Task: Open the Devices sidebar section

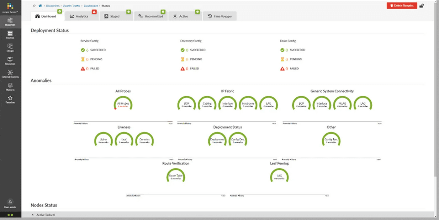Action: click(x=10, y=34)
